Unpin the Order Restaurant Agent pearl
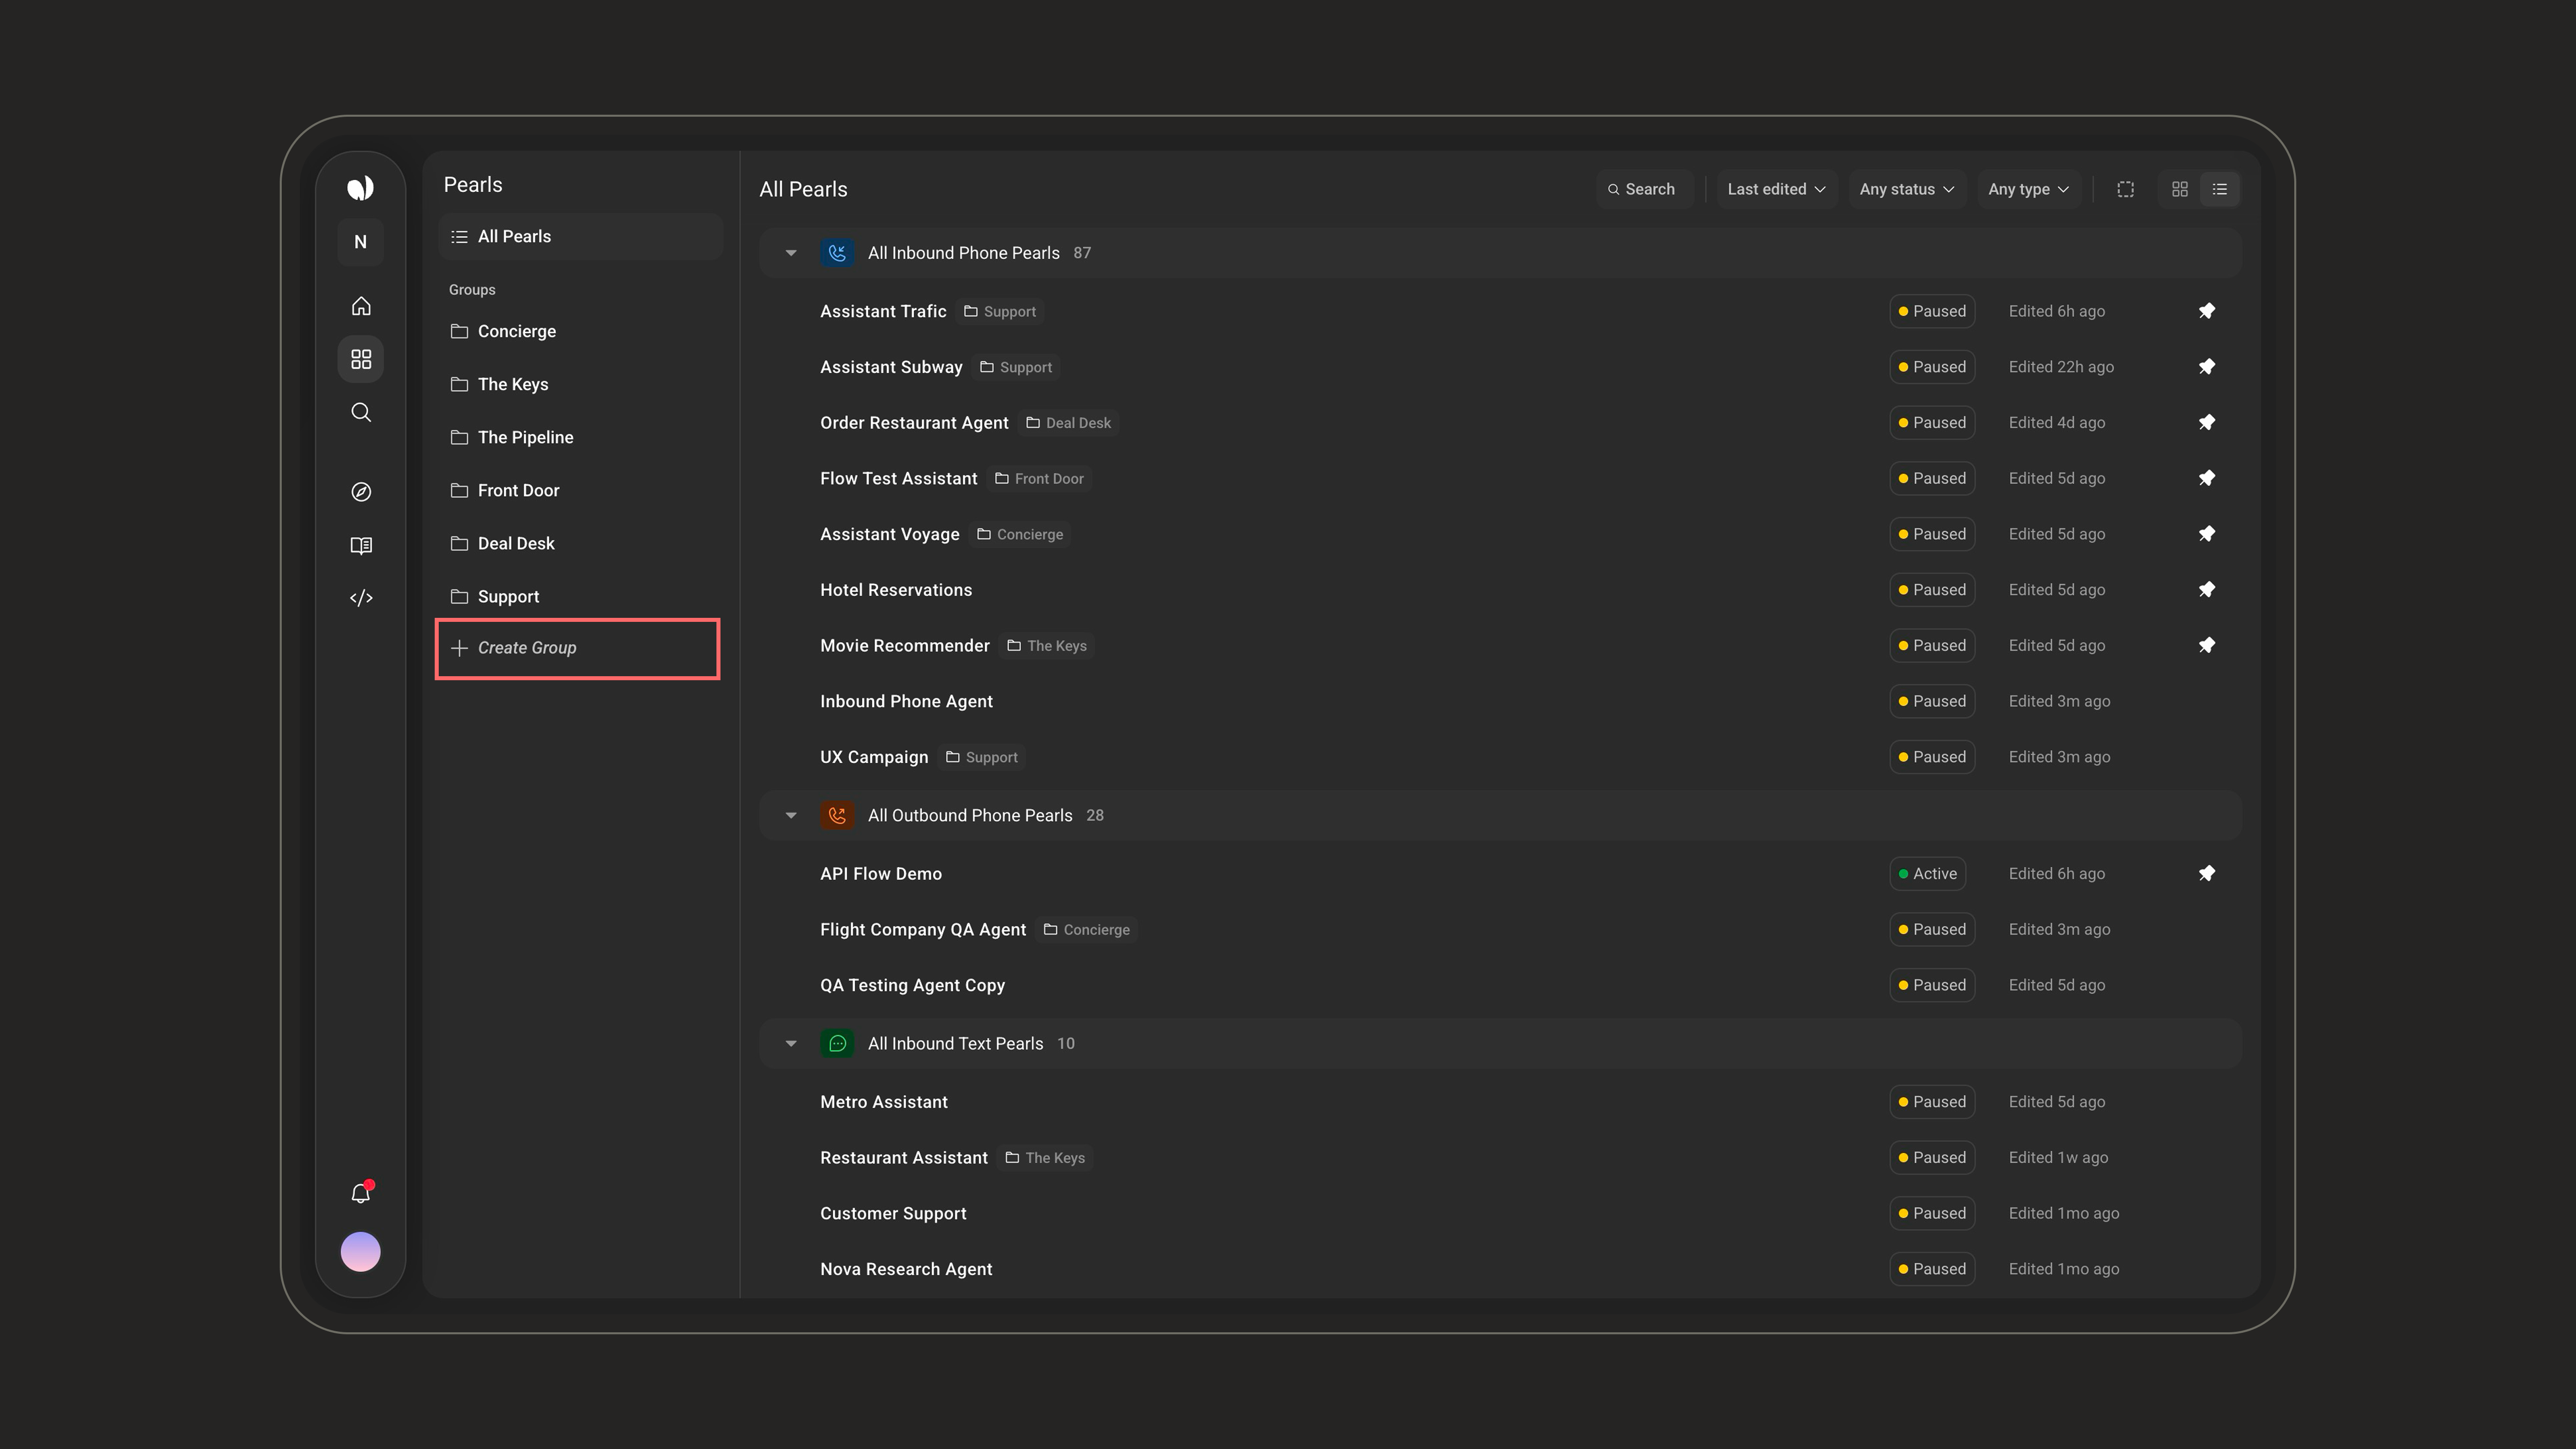 pyautogui.click(x=2207, y=423)
